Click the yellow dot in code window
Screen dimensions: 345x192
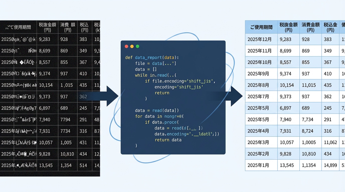point(132,46)
